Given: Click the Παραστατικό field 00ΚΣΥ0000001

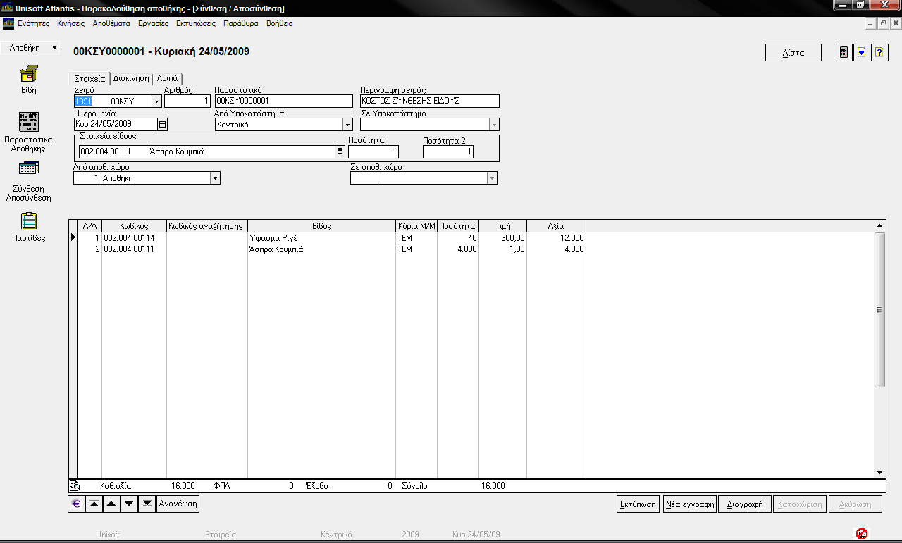Looking at the screenshot, I should pos(283,101).
